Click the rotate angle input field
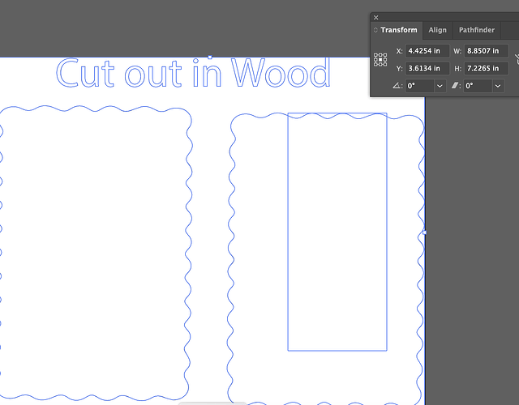This screenshot has height=405, width=519. pos(420,86)
